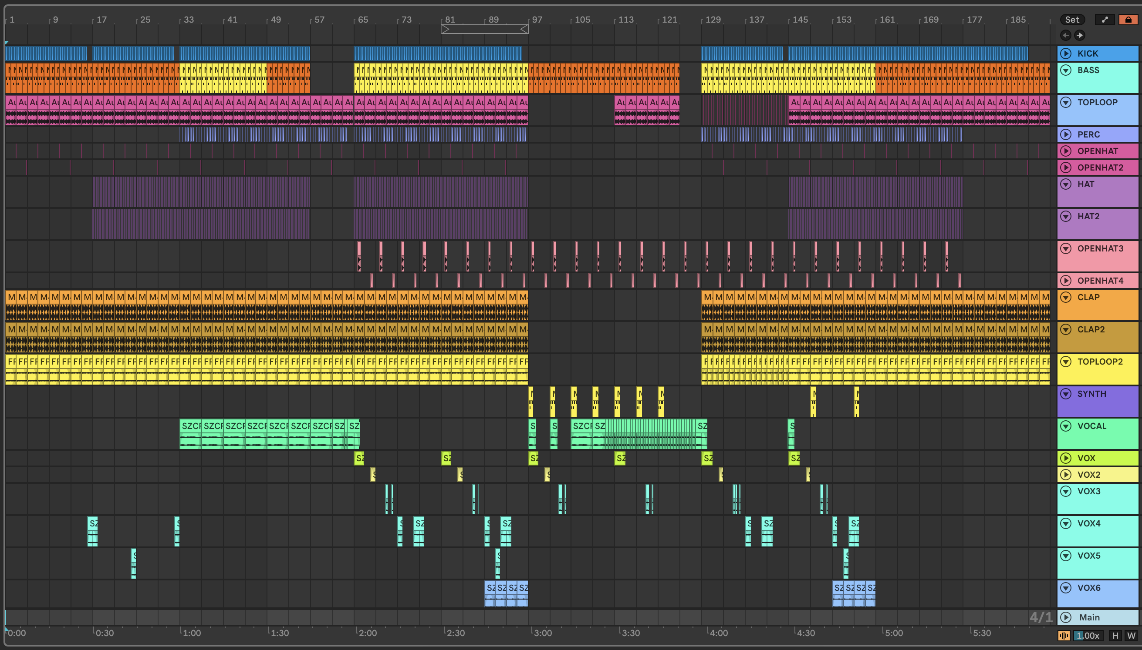Click the 1.00x zoom value field
1142x650 pixels.
pyautogui.click(x=1088, y=635)
